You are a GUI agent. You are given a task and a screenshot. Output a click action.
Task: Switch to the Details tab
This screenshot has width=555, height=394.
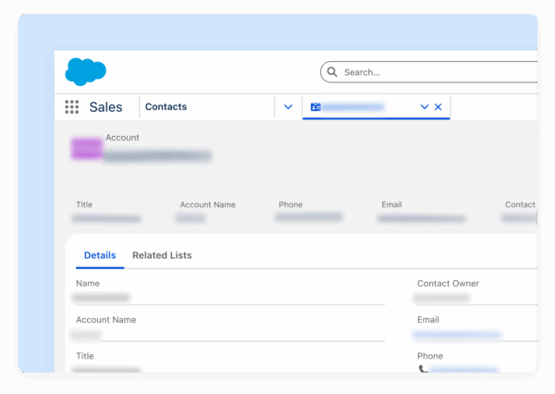(x=100, y=255)
